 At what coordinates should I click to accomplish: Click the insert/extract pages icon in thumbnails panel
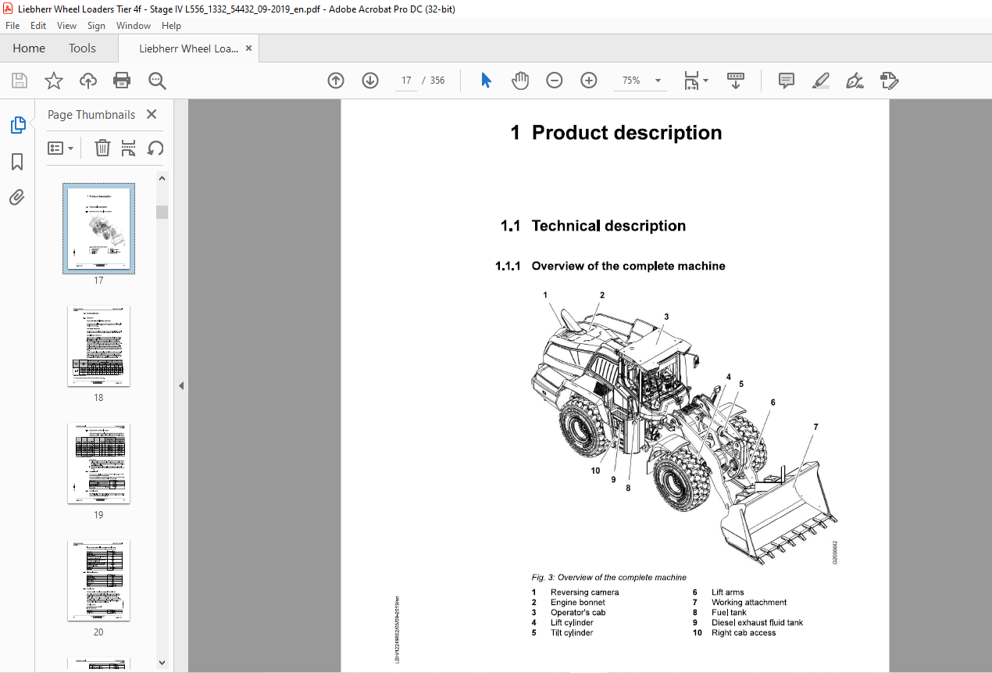pyautogui.click(x=129, y=148)
